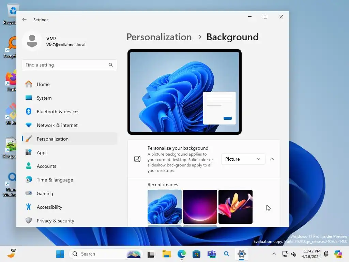Click the magnifier search app in taskbar
The height and width of the screenshot is (262, 349).
227,254
